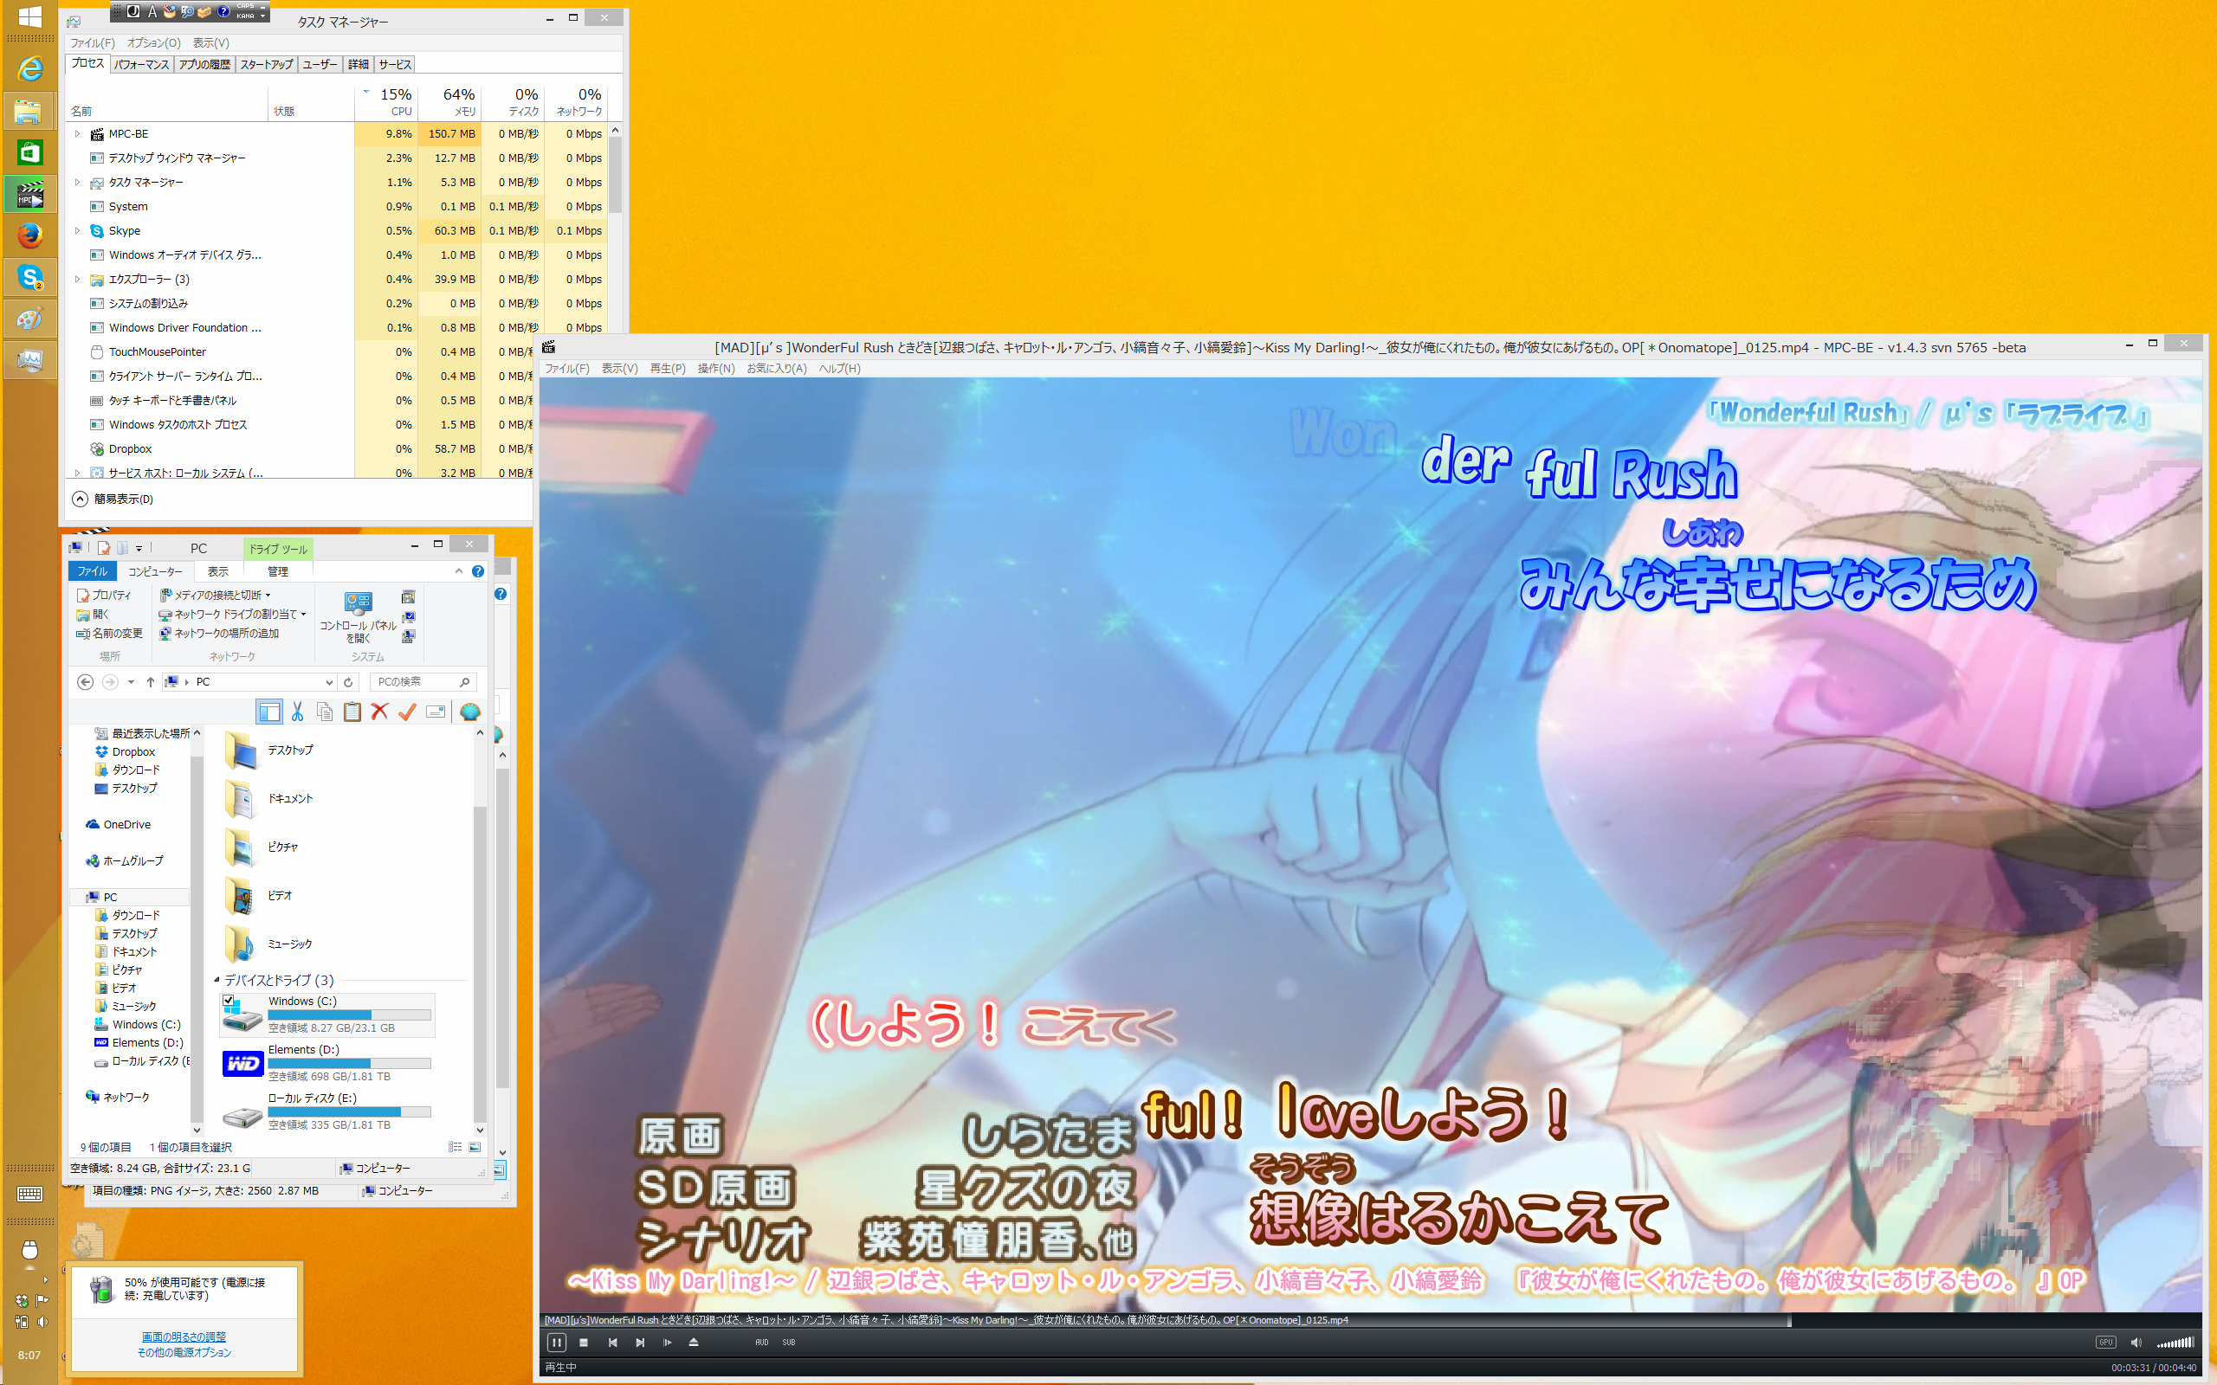Viewport: 2217px width, 1385px height.
Task: Toggle the navigation pane layout icon
Action: pos(268,712)
